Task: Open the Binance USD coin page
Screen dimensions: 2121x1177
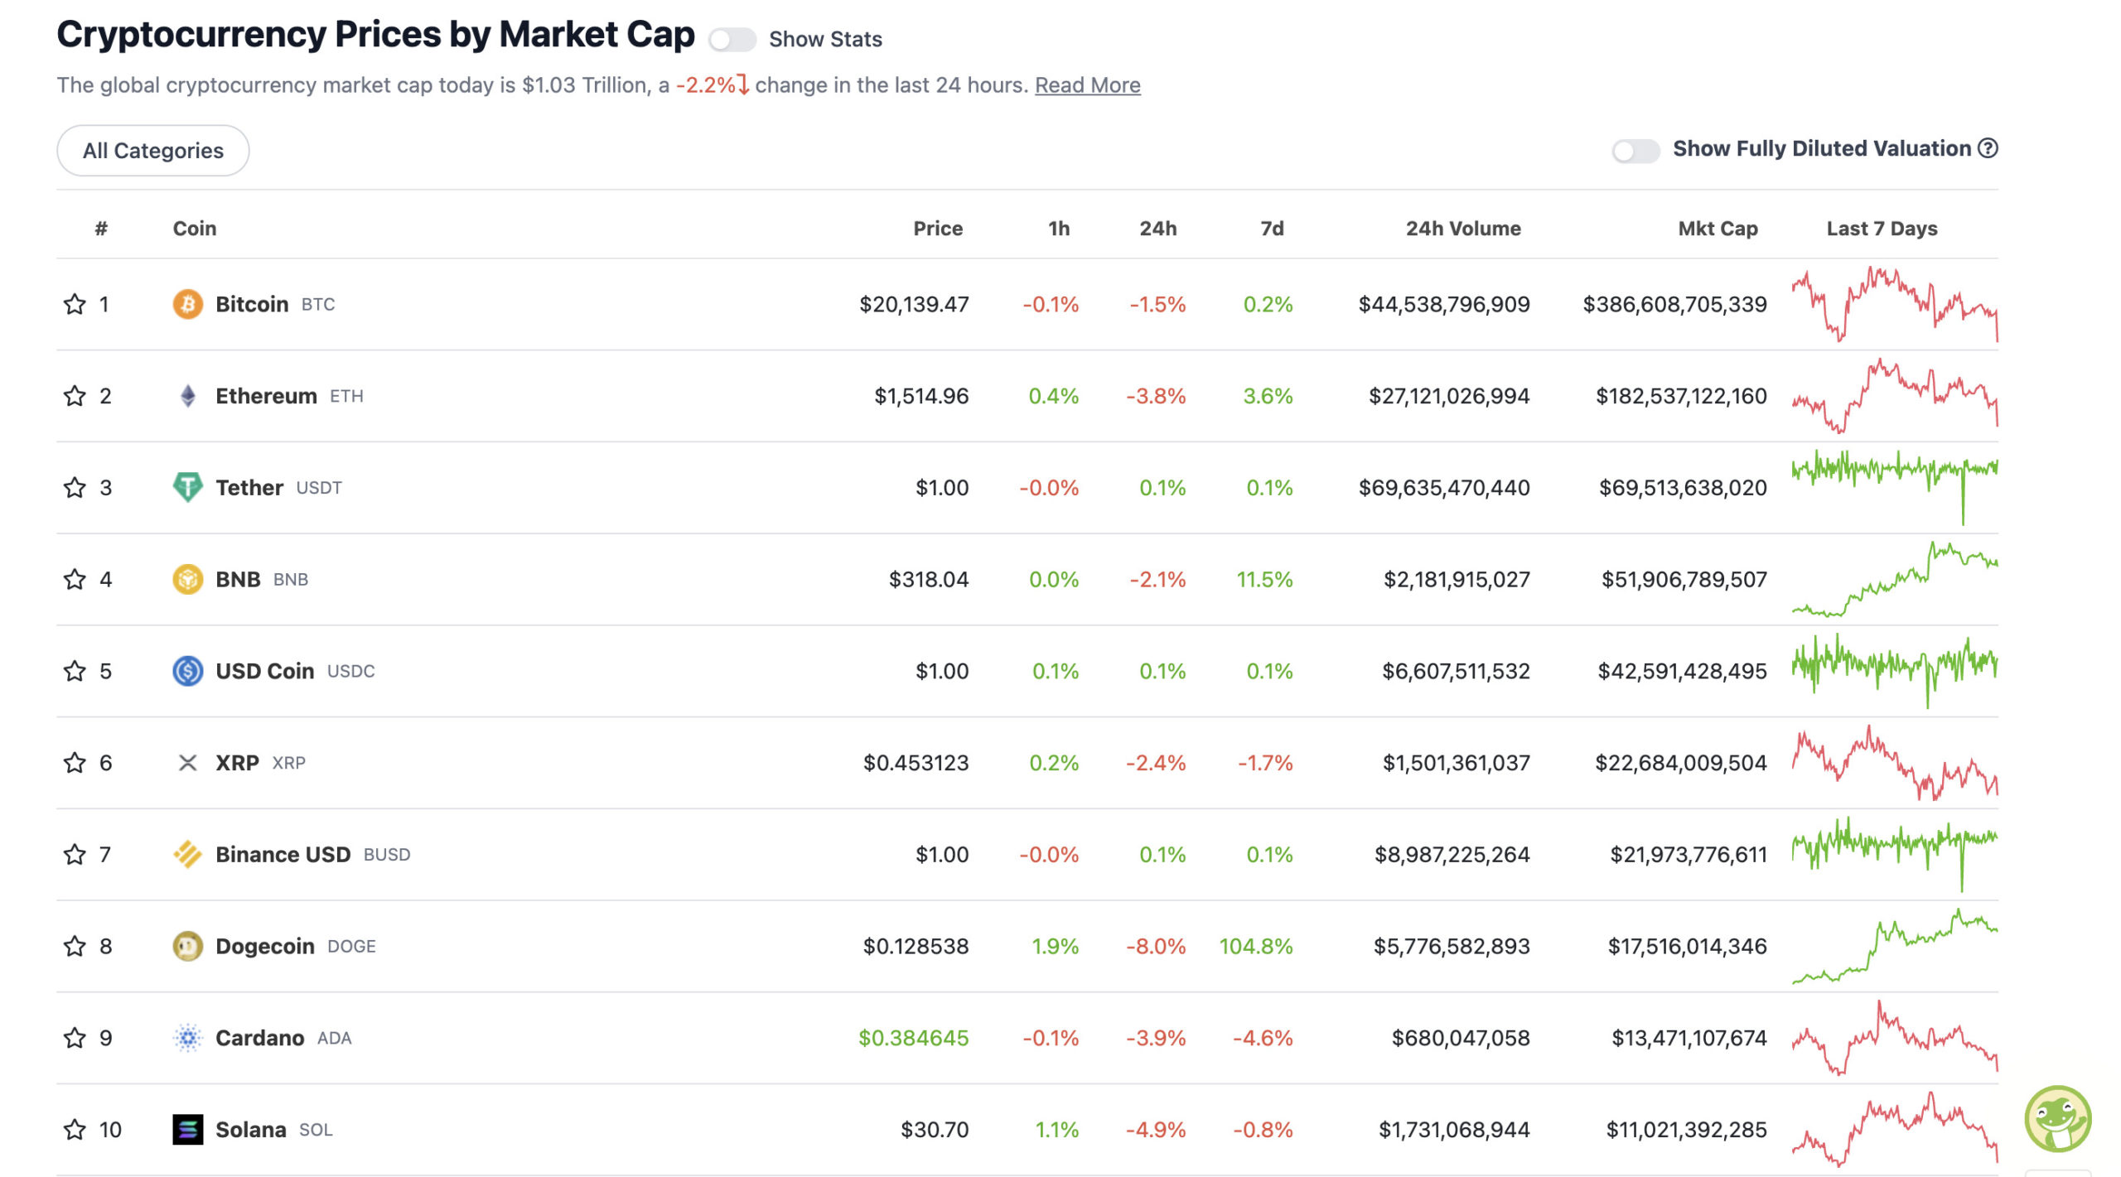Action: [x=283, y=854]
